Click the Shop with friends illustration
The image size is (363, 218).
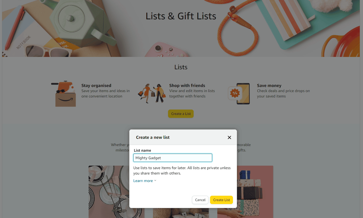tap(152, 93)
